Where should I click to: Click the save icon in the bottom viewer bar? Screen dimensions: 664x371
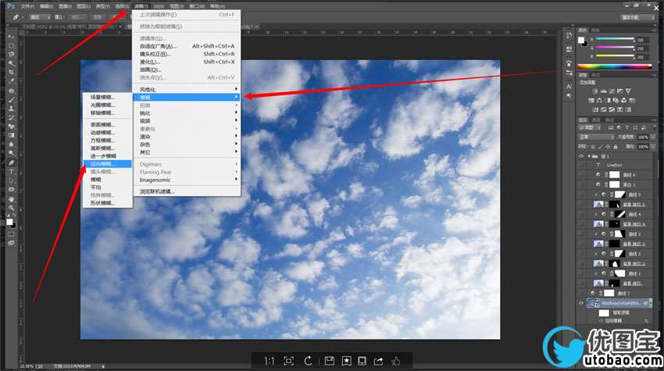330,361
